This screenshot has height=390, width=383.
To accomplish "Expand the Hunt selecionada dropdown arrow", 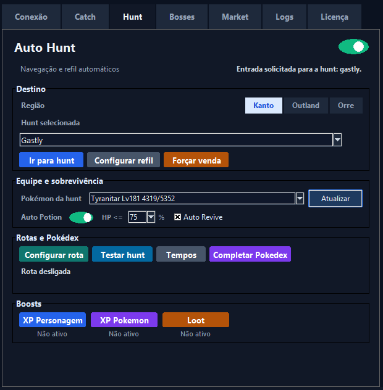I will click(337, 140).
